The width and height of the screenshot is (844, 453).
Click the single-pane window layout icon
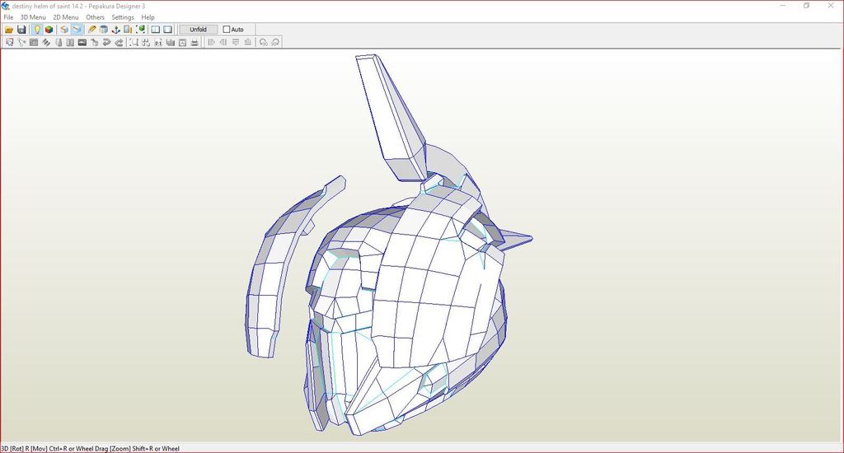click(x=168, y=30)
